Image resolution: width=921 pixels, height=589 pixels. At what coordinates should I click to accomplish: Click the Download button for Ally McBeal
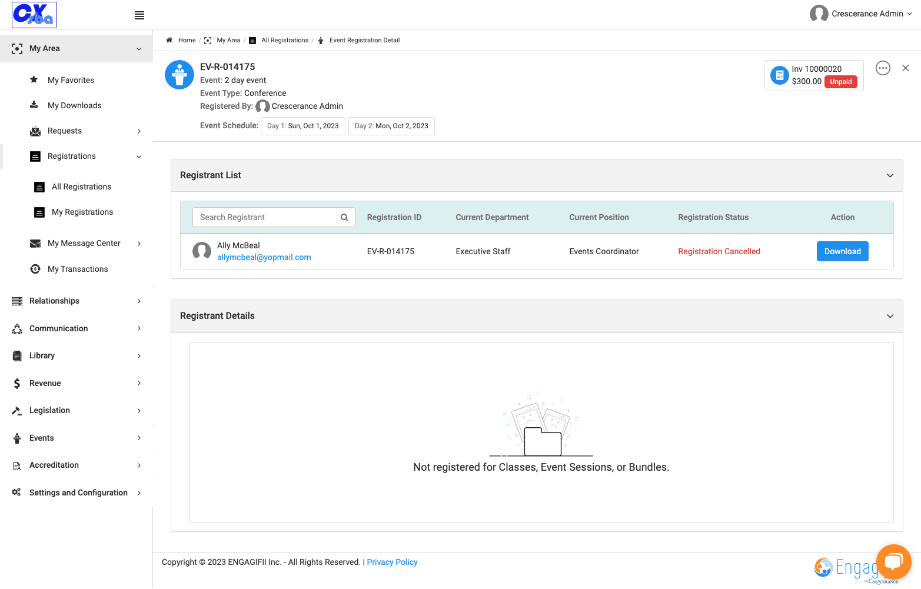pos(842,251)
